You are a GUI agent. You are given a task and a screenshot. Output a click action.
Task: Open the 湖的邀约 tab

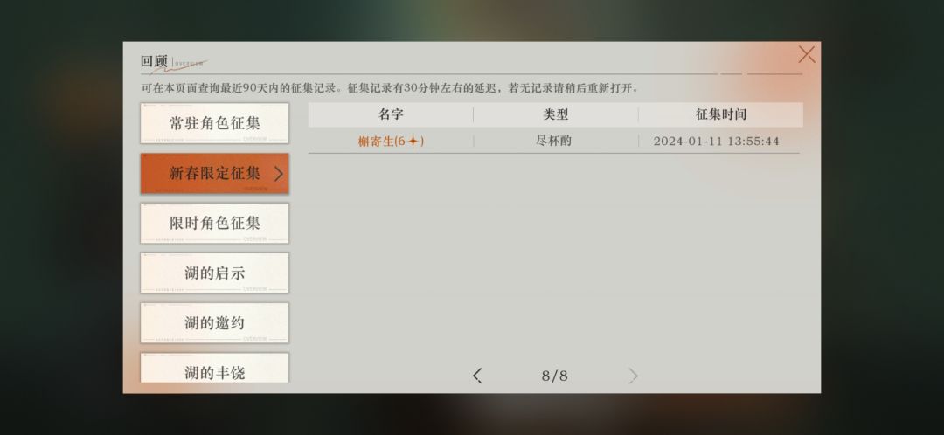[x=214, y=323]
